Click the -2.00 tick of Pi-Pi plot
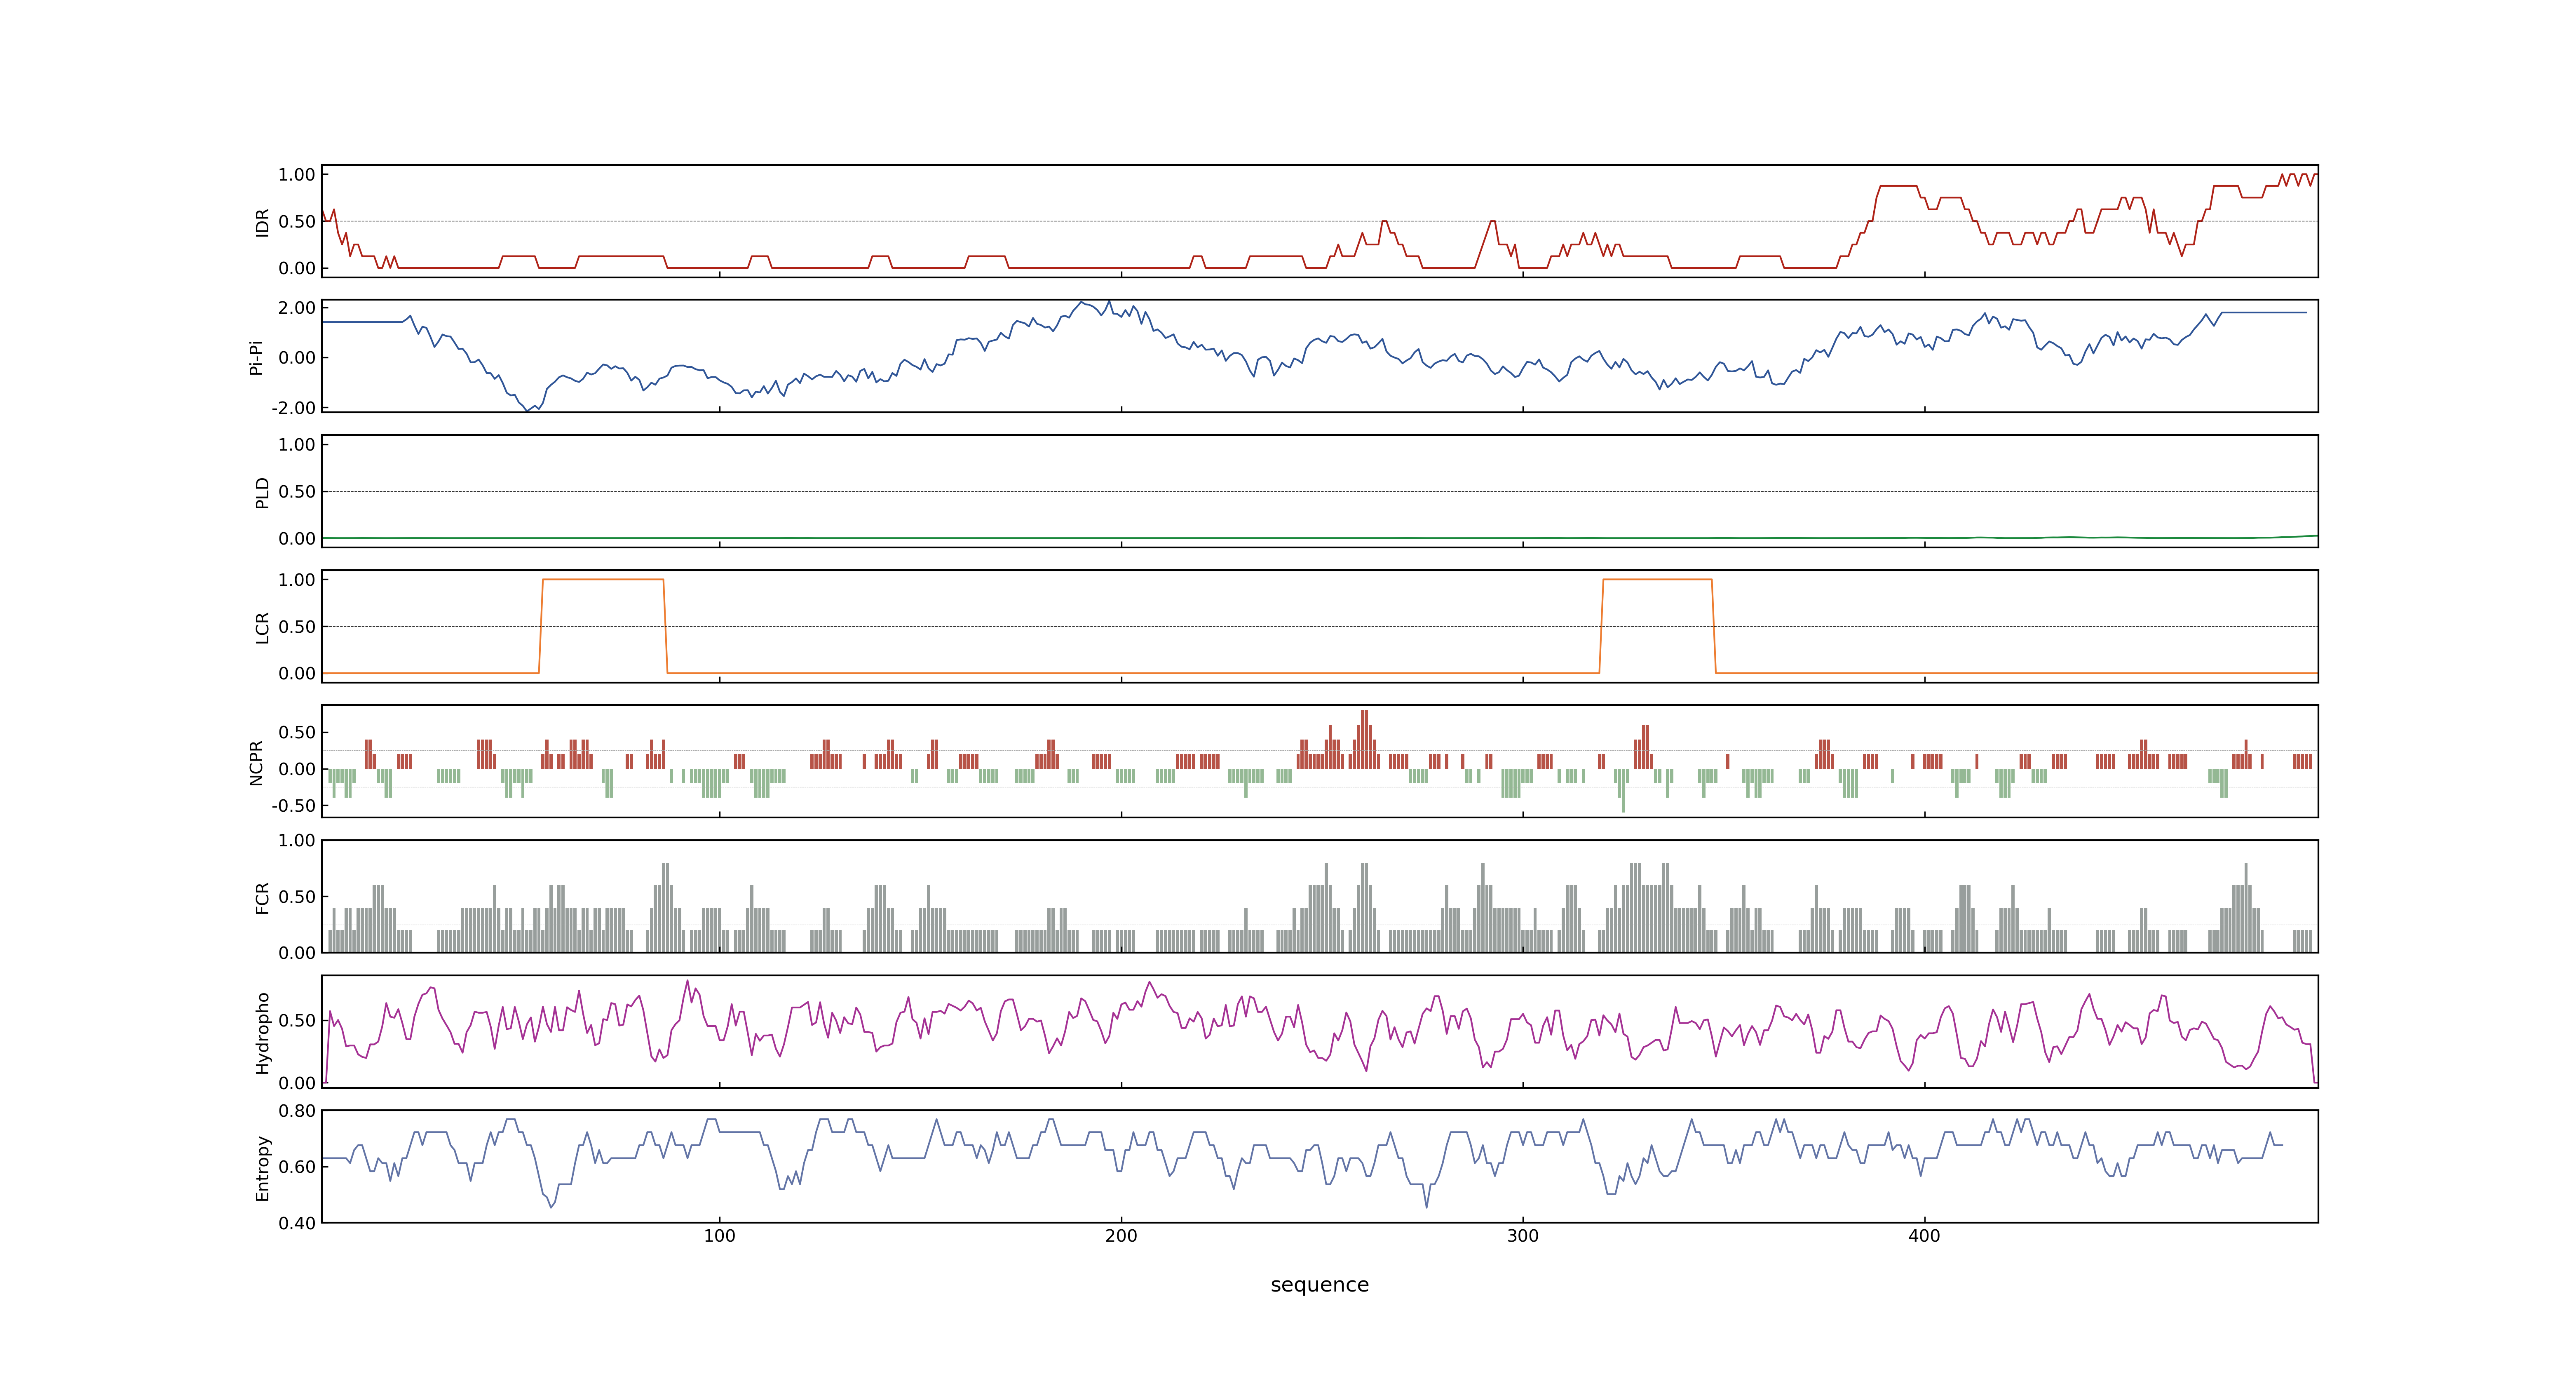This screenshot has width=2576, height=1374. (x=294, y=408)
